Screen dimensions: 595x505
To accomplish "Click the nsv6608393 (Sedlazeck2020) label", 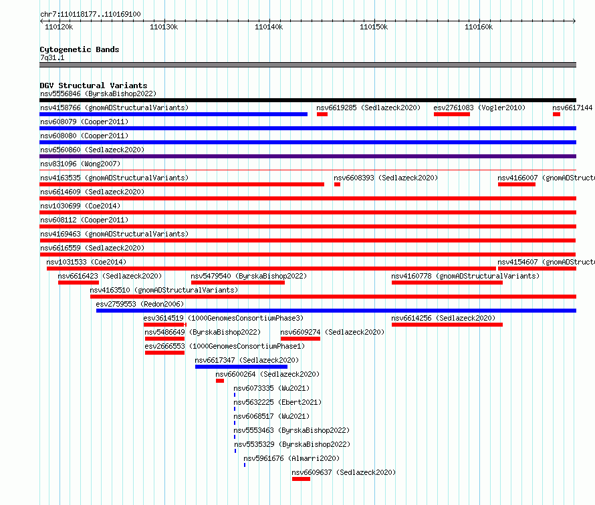I will [386, 178].
